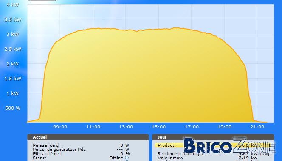The width and height of the screenshot is (282, 161).
Task: Click the partially visible button above the chart
Action: point(42,0)
